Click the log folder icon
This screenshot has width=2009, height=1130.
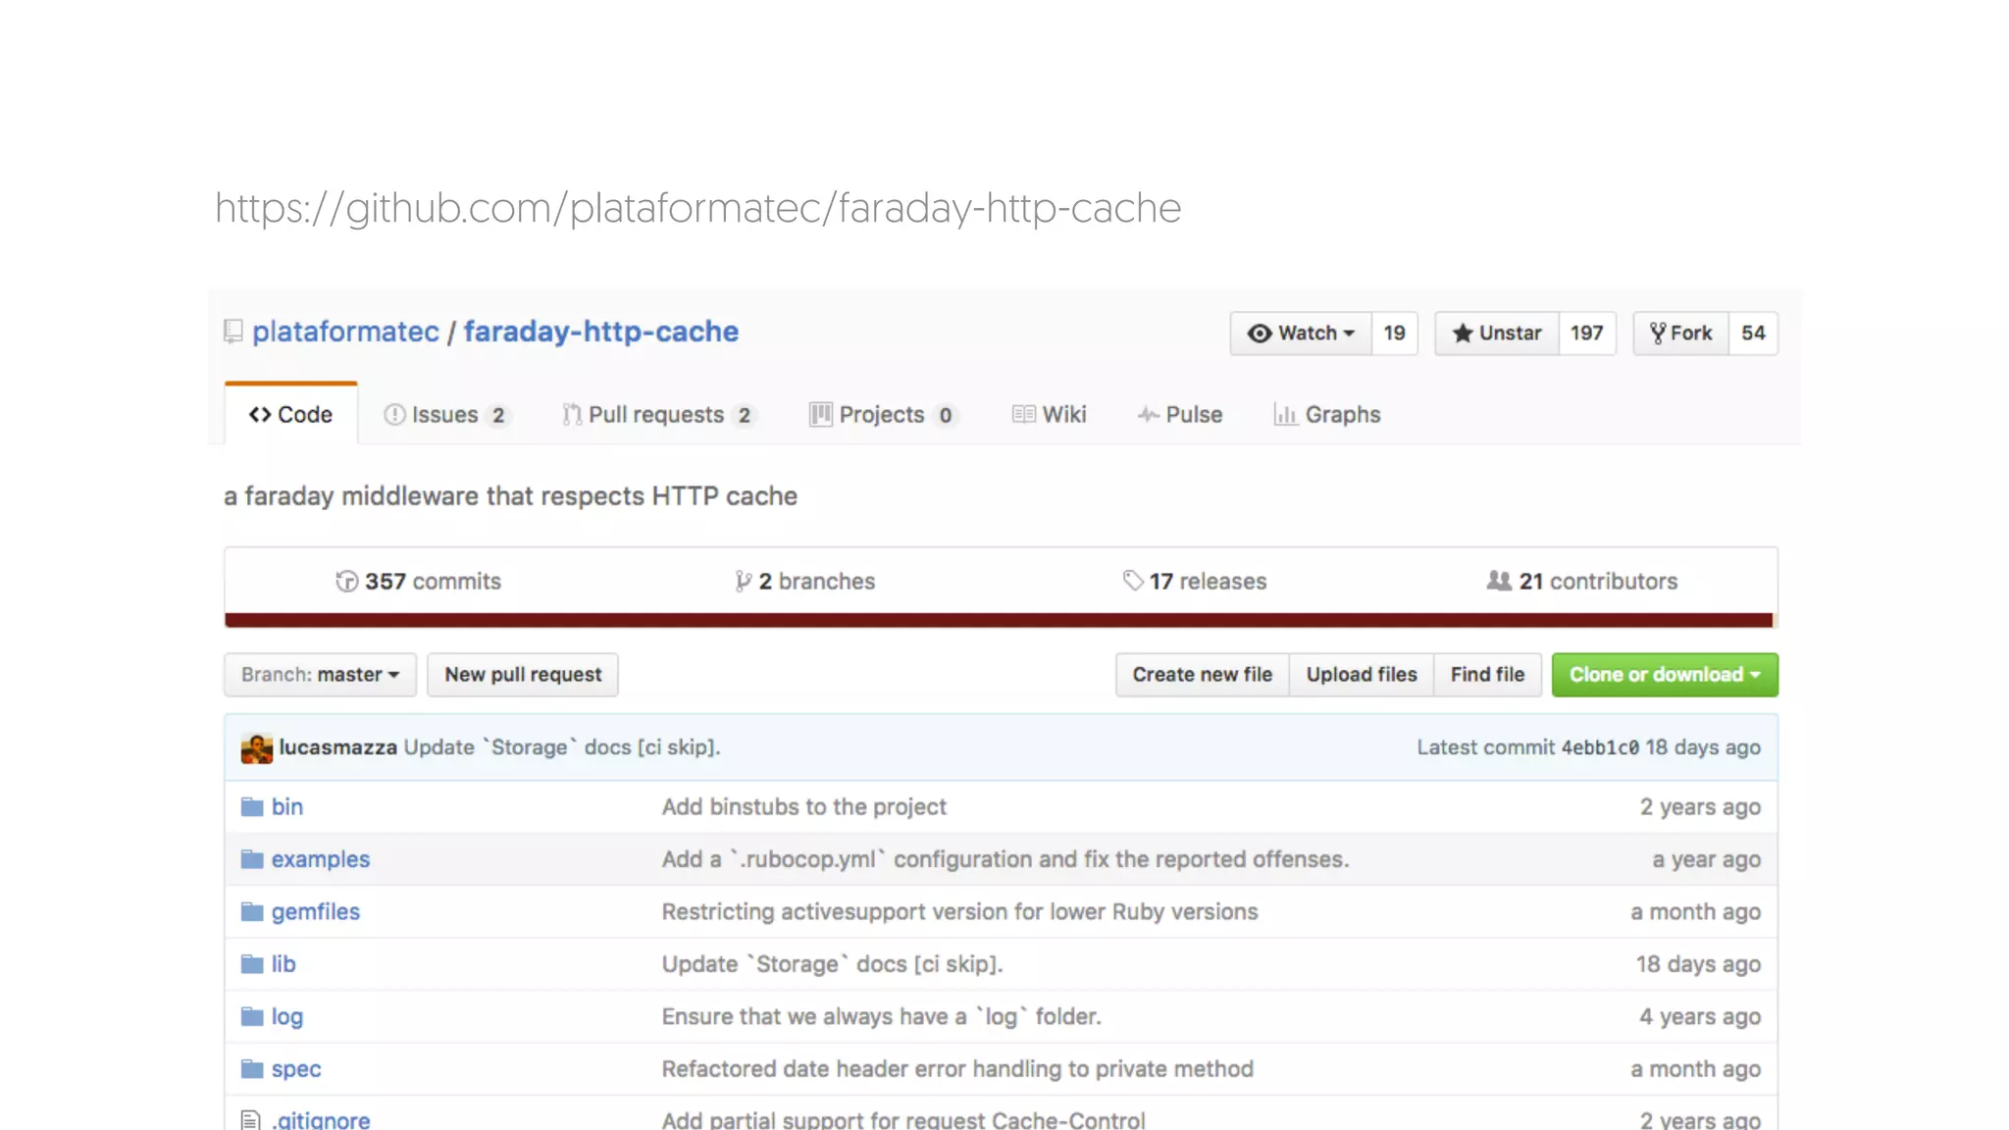252,1016
